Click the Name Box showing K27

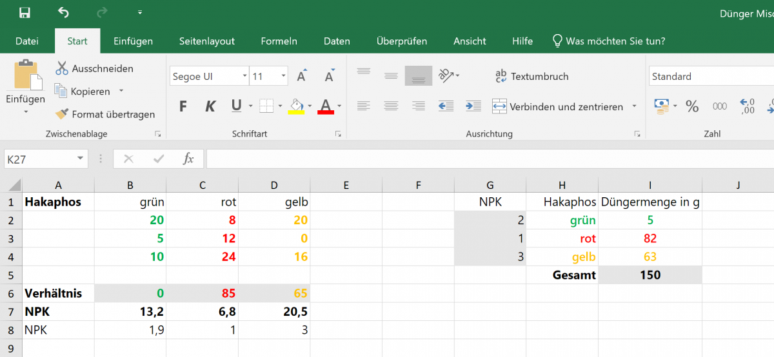(40, 159)
